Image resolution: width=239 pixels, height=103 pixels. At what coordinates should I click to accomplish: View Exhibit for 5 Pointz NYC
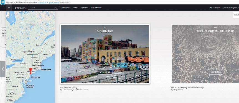[105, 72]
